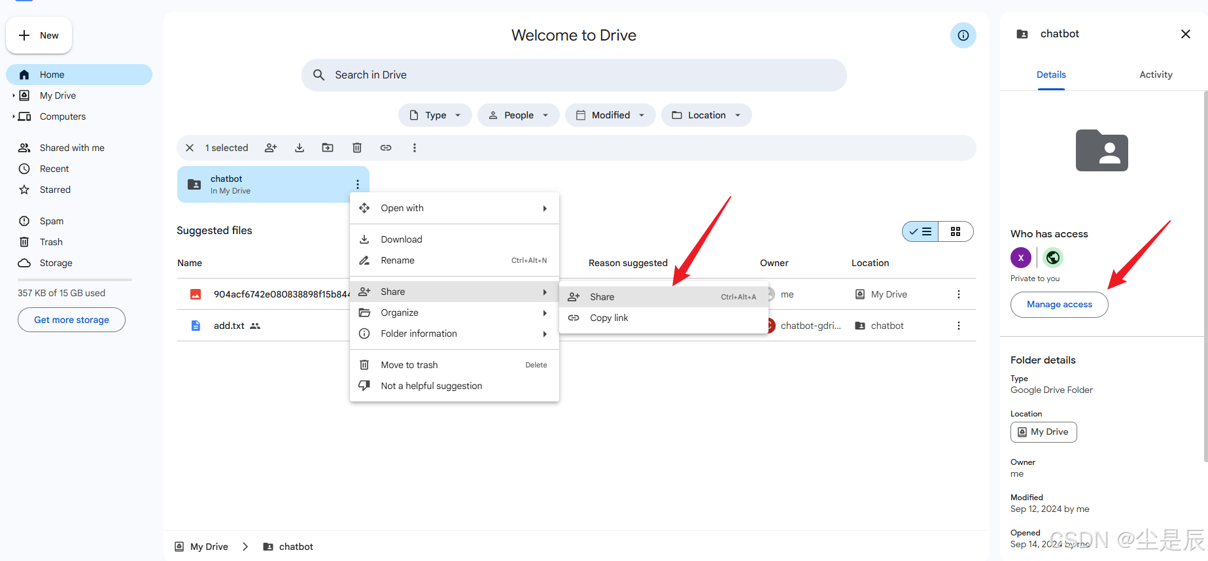Click download icon in selection toolbar
This screenshot has height=561, width=1208.
(300, 148)
